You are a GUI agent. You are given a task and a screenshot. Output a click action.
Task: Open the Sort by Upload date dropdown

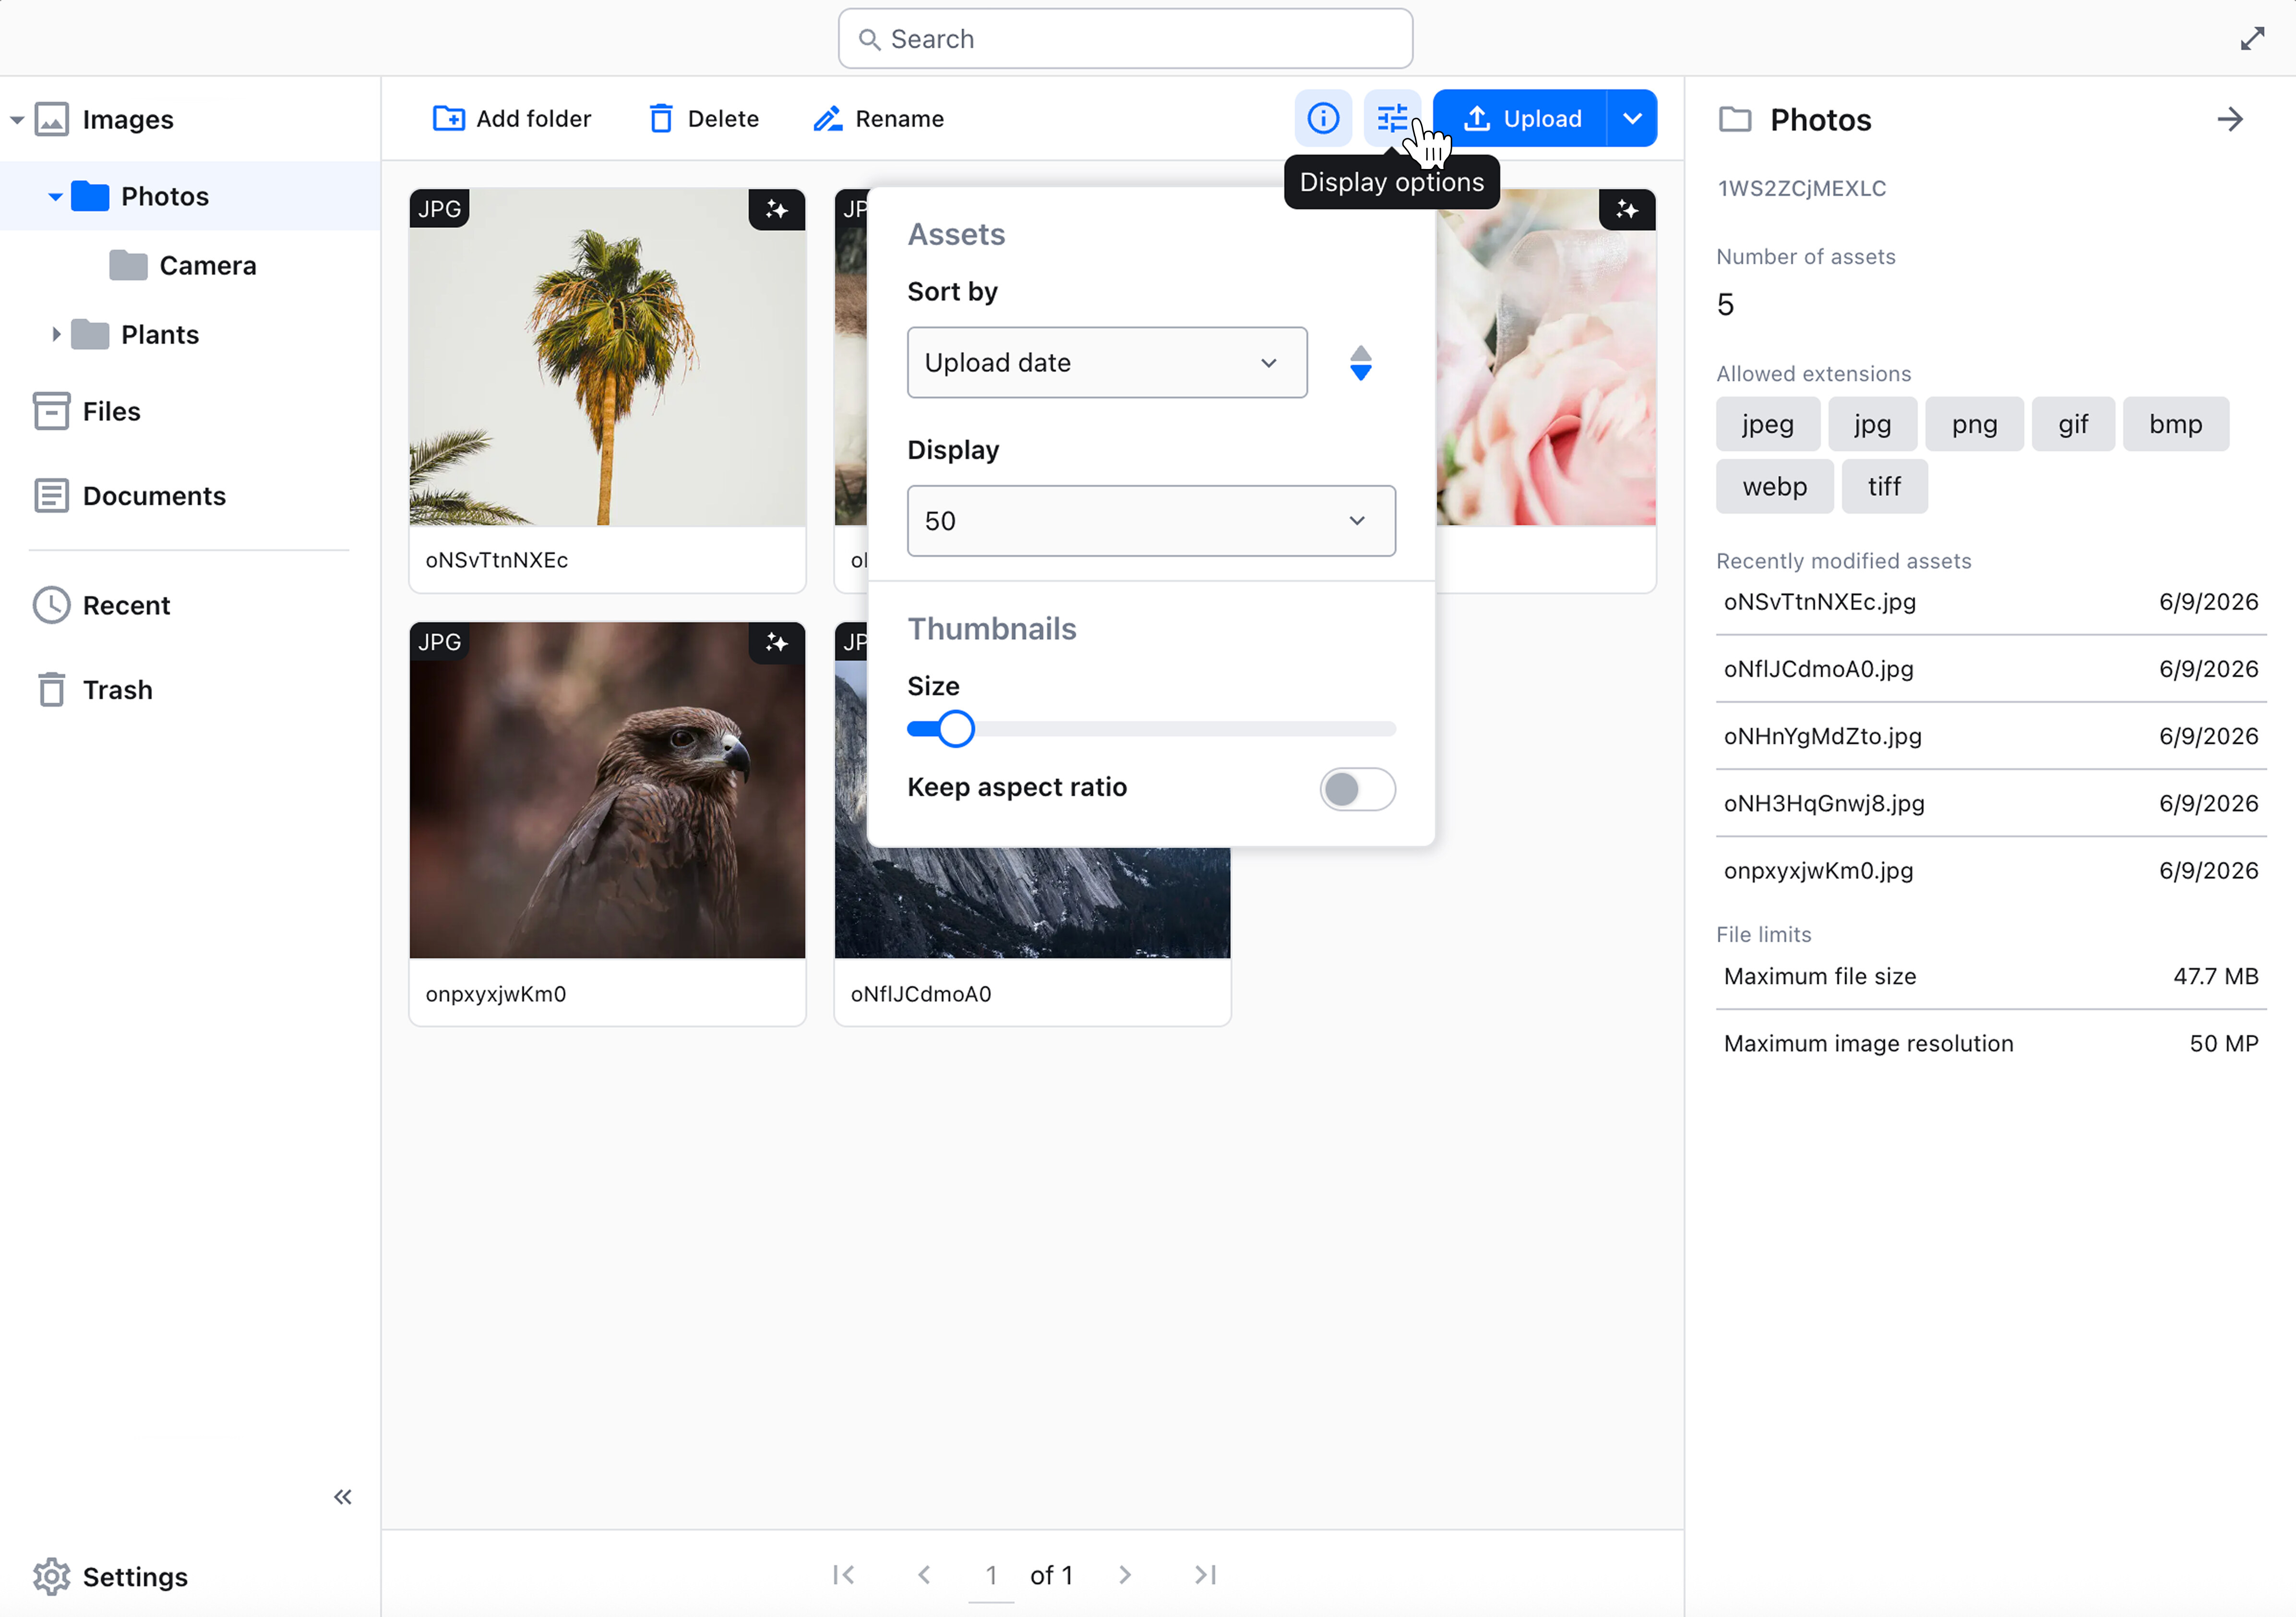click(x=1107, y=362)
